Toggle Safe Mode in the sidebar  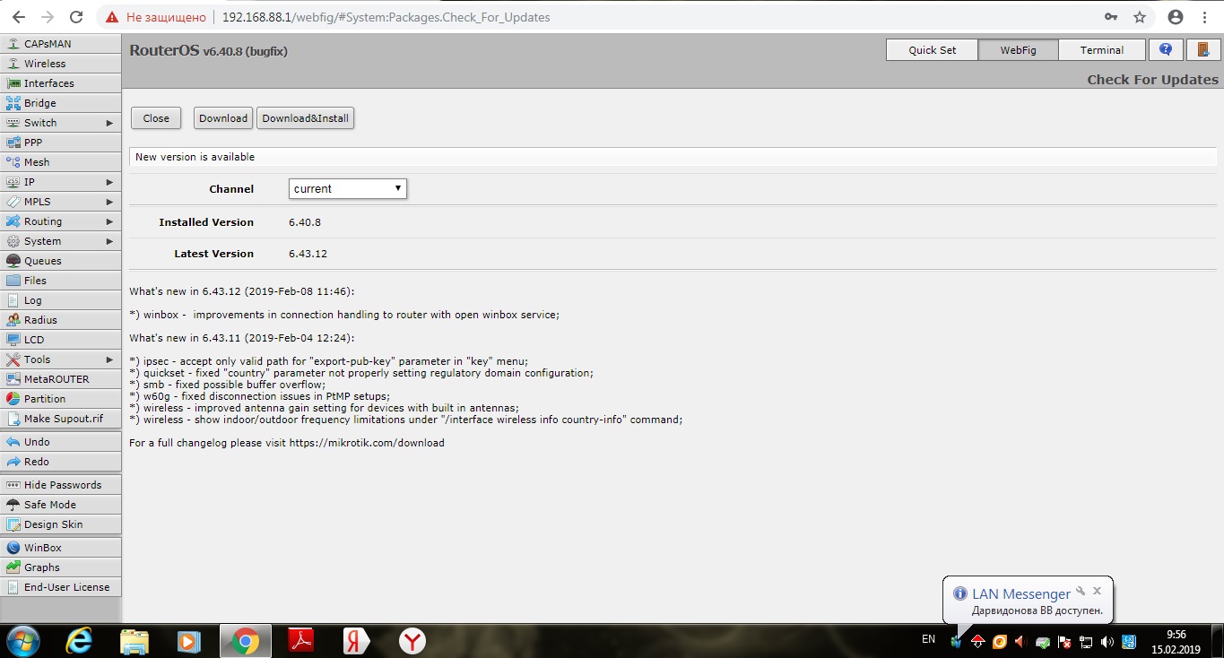(x=61, y=505)
